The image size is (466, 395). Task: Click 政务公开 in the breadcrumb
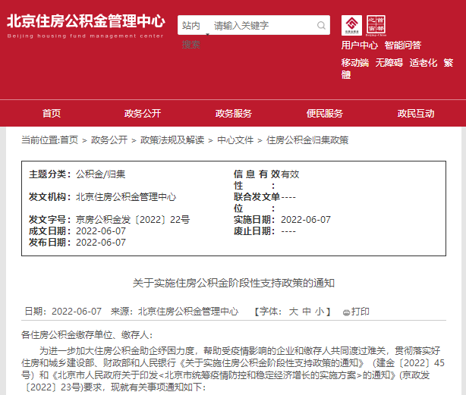pyautogui.click(x=109, y=140)
